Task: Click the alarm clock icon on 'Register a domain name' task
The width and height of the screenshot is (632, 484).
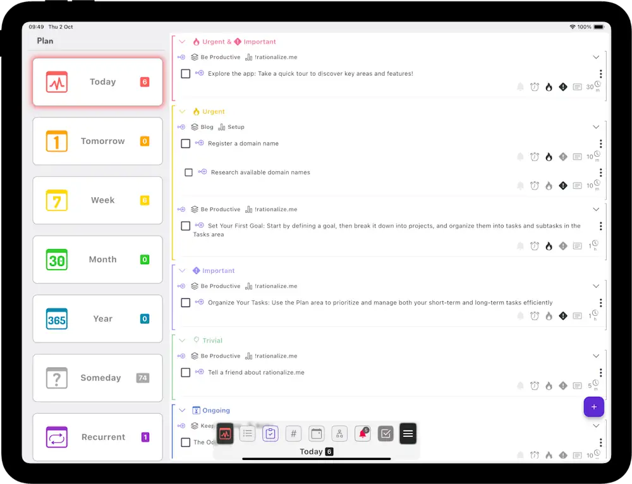Action: [x=535, y=157]
